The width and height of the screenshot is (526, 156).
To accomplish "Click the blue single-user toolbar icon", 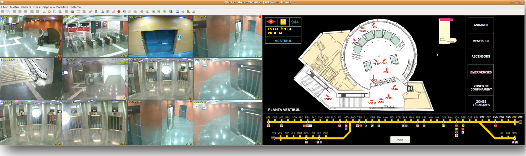I will (96, 12).
